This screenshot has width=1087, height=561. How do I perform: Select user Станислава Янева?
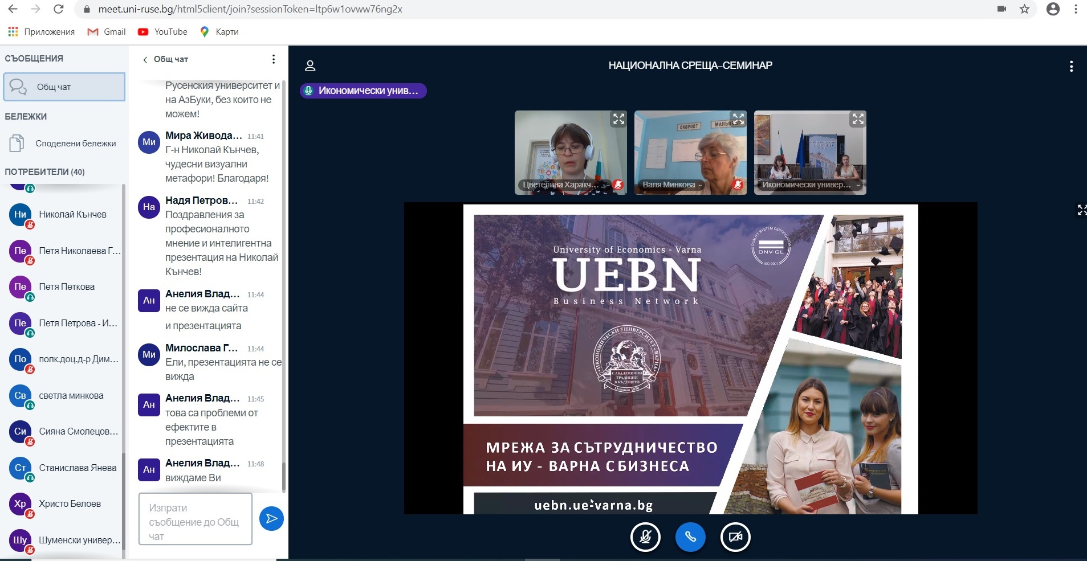64,468
